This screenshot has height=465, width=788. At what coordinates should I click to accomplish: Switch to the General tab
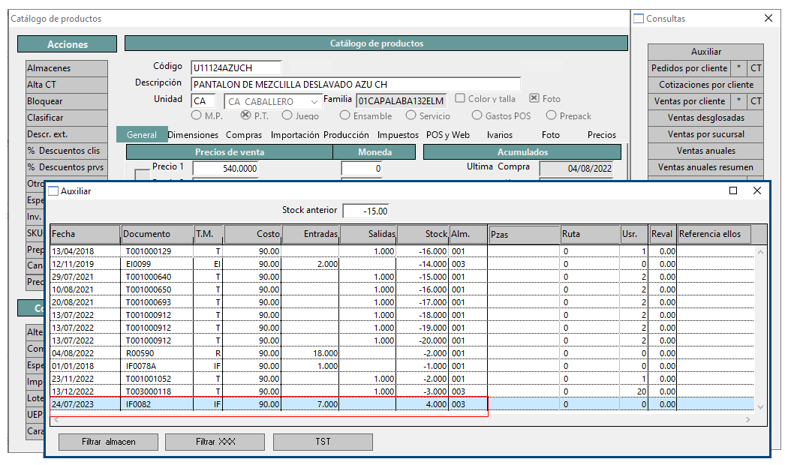142,134
